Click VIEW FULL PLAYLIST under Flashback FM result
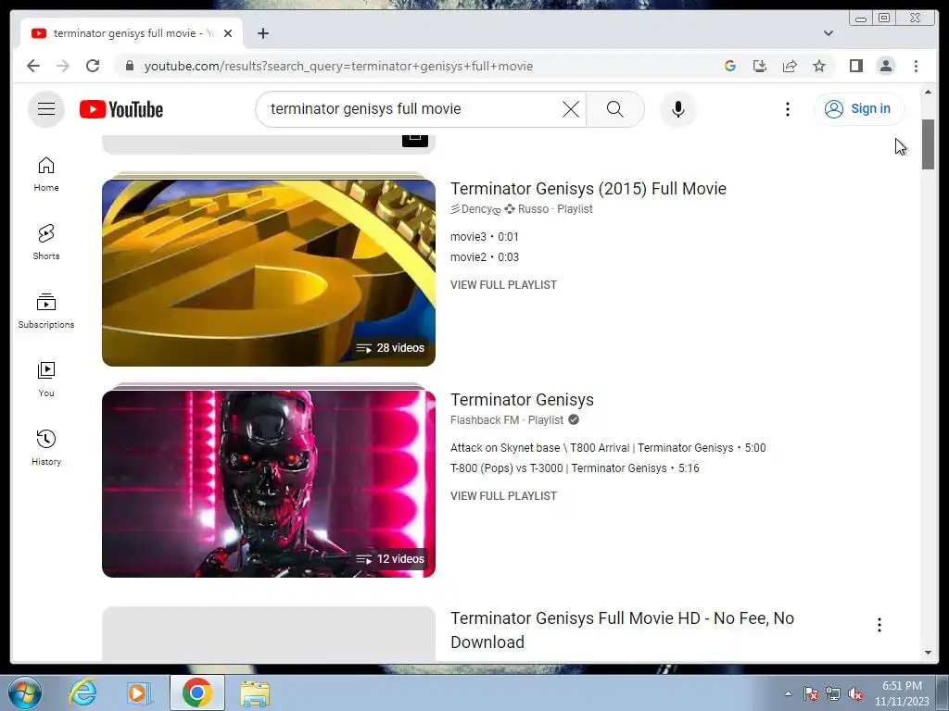 click(503, 496)
